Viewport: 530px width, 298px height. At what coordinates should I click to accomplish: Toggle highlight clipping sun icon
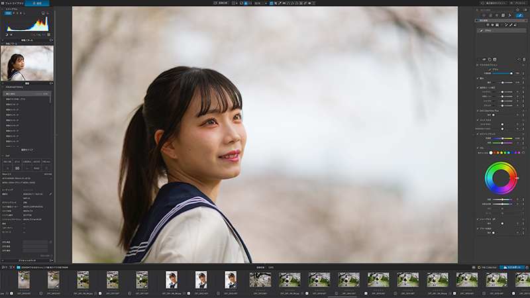tap(11, 35)
